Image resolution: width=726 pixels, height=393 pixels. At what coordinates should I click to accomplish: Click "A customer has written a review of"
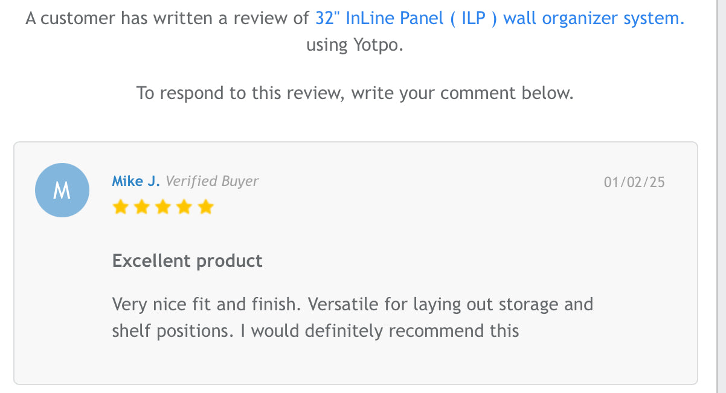pyautogui.click(x=167, y=18)
